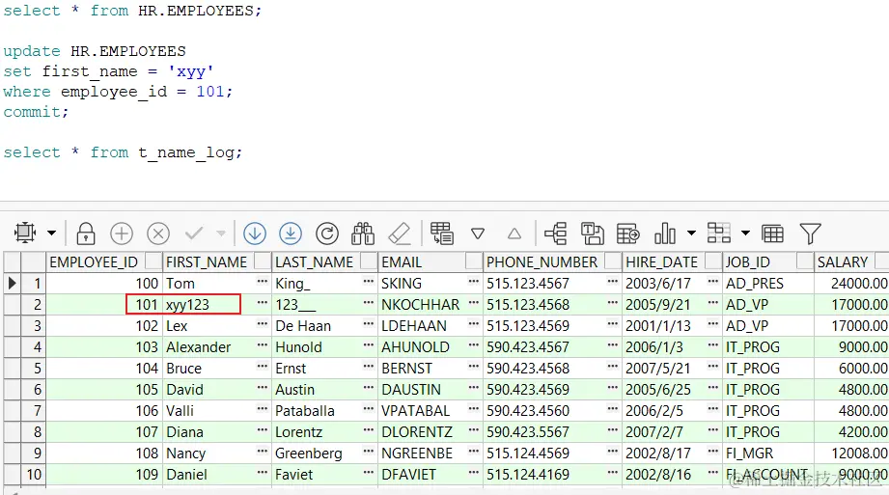The height and width of the screenshot is (495, 889).
Task: Click the 'commit;' line in SQL editor
Action: pos(36,112)
